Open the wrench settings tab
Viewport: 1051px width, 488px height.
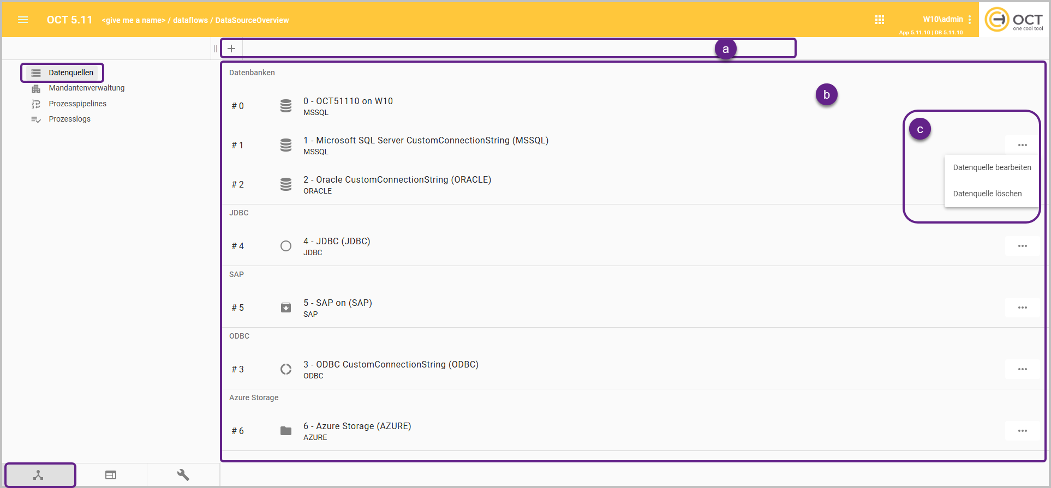pos(183,475)
